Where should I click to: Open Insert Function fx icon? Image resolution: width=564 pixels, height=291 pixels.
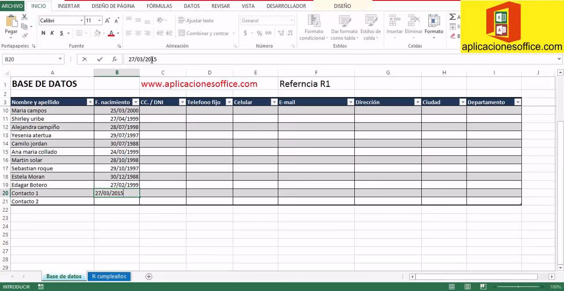coord(115,59)
